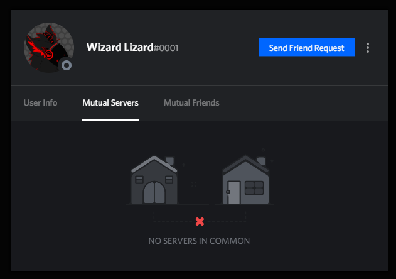Click the door of the right house
Image resolution: width=396 pixels, height=279 pixels.
(x=233, y=192)
